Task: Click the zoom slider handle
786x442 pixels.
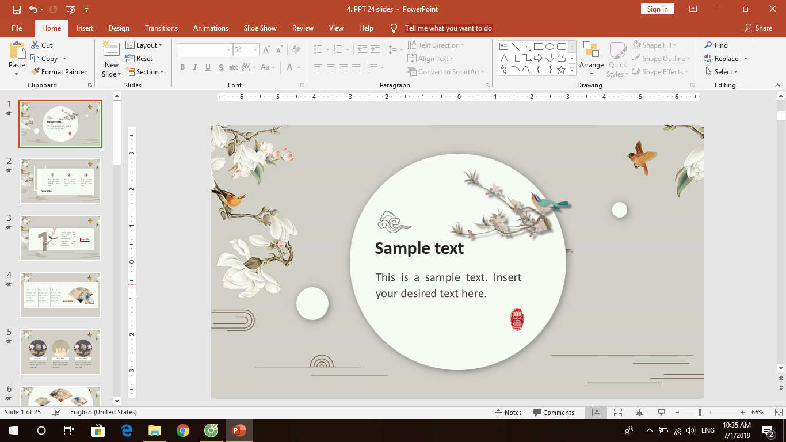Action: (x=700, y=413)
